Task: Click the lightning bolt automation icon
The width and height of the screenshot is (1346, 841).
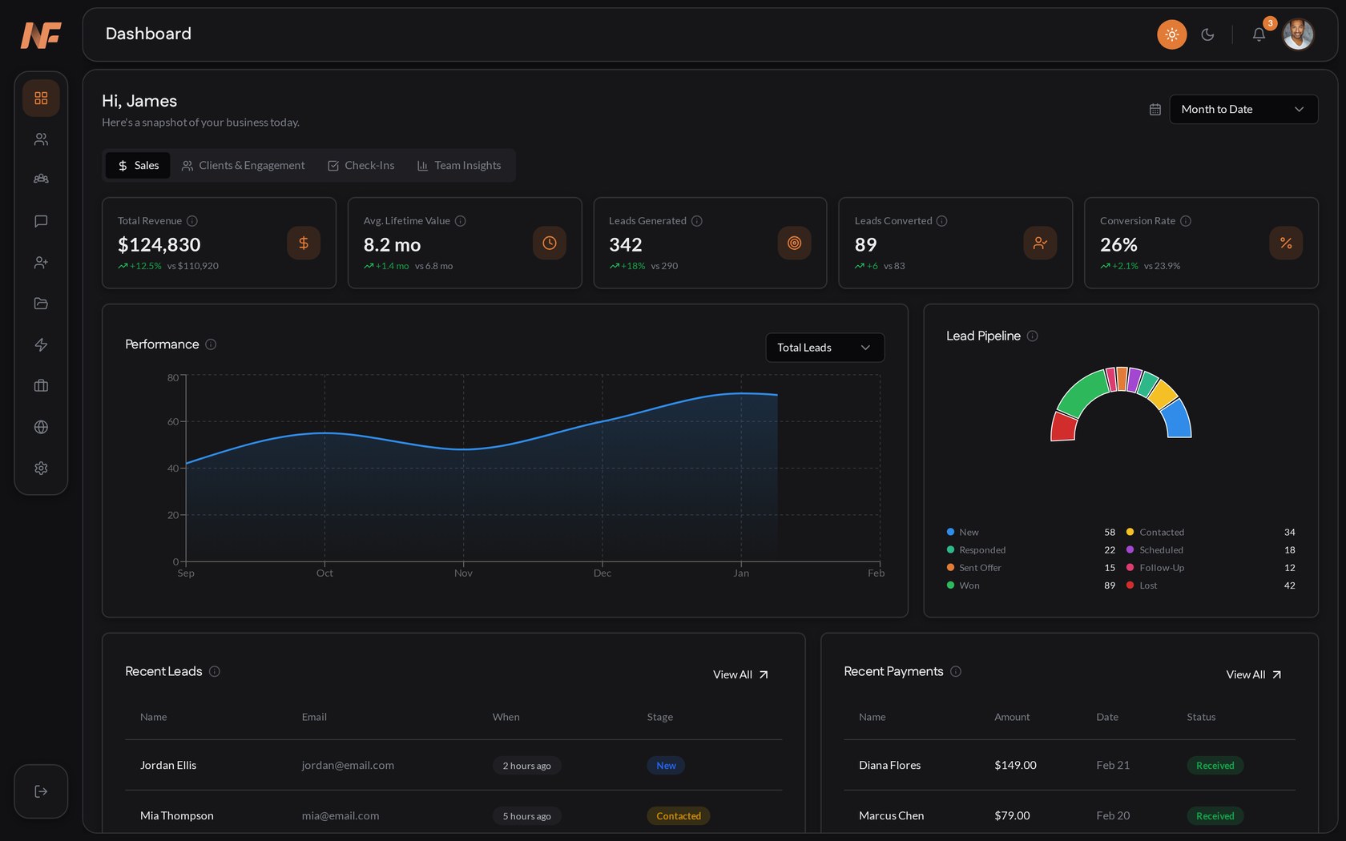Action: pyautogui.click(x=41, y=344)
